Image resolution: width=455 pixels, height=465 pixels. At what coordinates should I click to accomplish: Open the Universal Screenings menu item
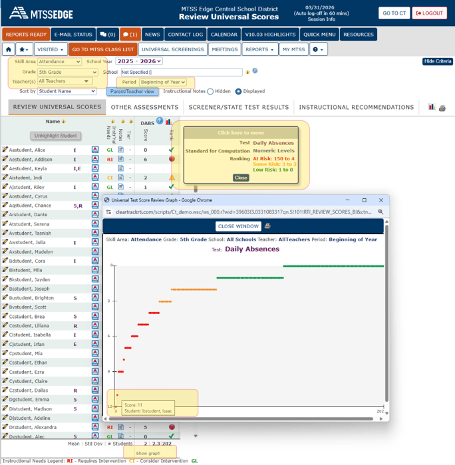172,49
